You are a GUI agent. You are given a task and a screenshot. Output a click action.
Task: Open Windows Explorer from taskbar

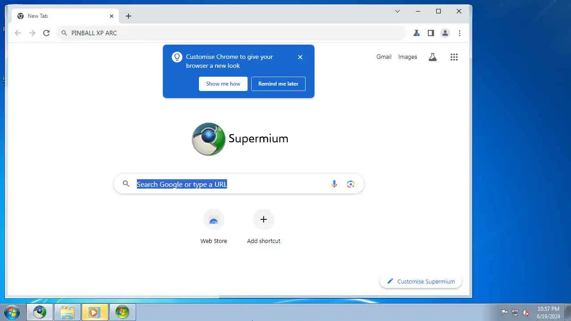click(67, 312)
